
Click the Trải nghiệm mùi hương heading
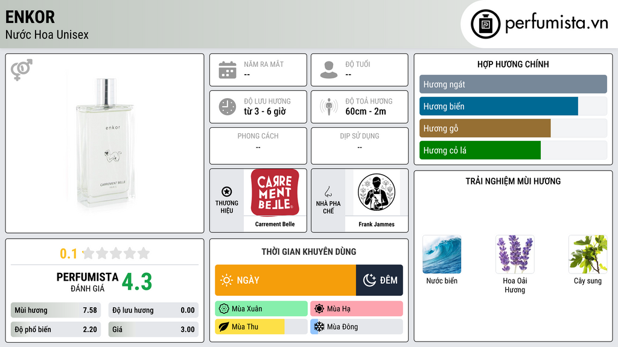[513, 181]
